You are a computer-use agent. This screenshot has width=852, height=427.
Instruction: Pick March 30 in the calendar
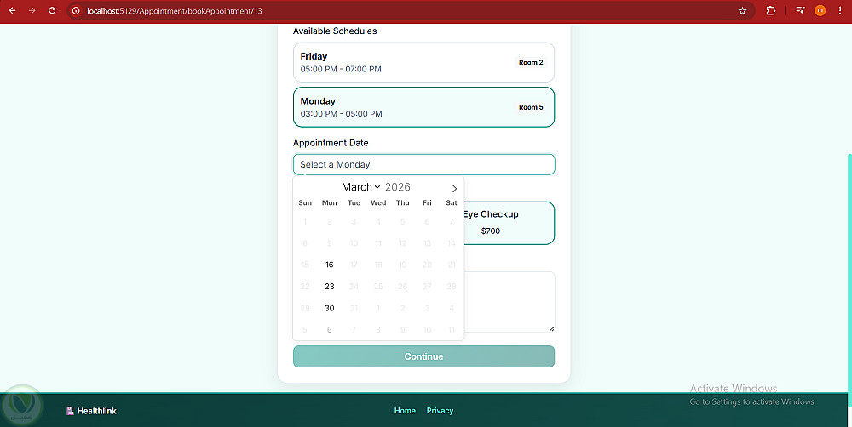329,308
